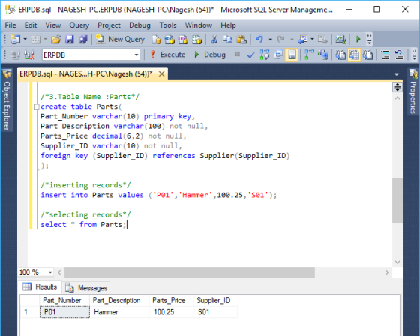This screenshot has height=336, width=420.
Task: Open the Query menu
Action: coord(79,25)
